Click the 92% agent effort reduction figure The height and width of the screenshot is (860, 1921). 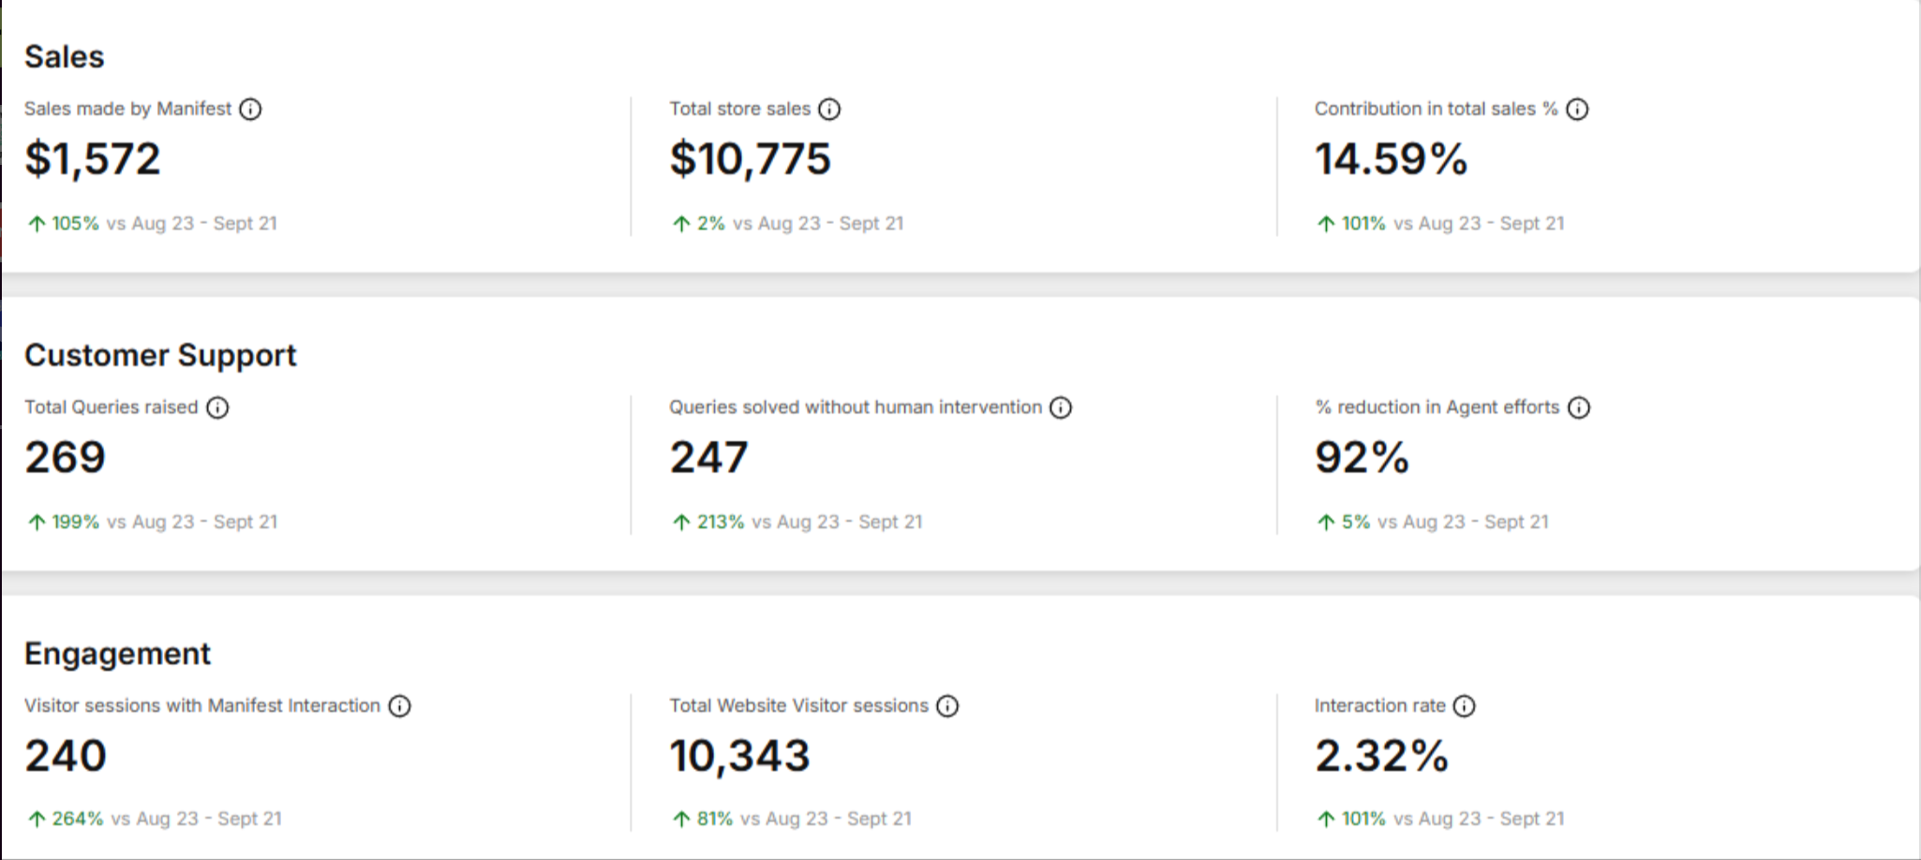pyautogui.click(x=1362, y=458)
